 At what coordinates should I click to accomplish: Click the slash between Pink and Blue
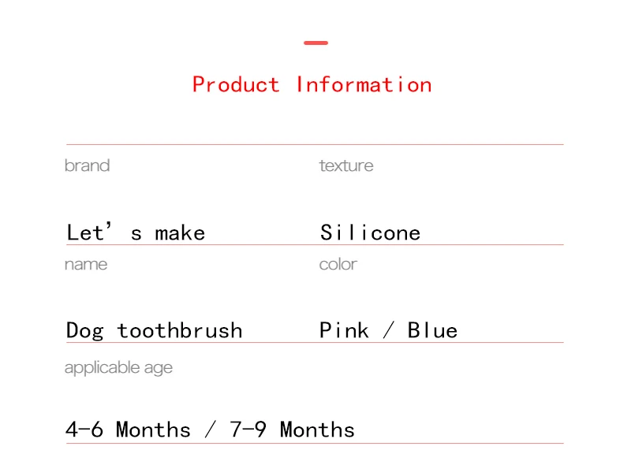(x=388, y=330)
